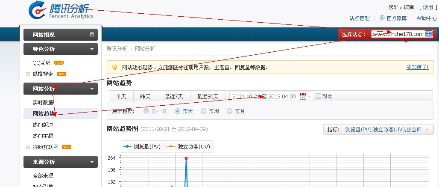Open the date range dropdown arrow
The height and width of the screenshot is (187, 439).
coord(309,96)
